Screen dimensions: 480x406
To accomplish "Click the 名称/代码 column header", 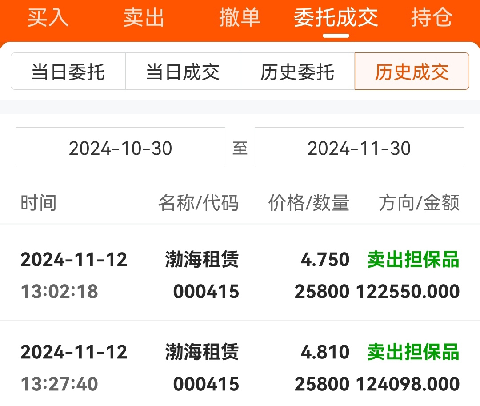I will 198,203.
